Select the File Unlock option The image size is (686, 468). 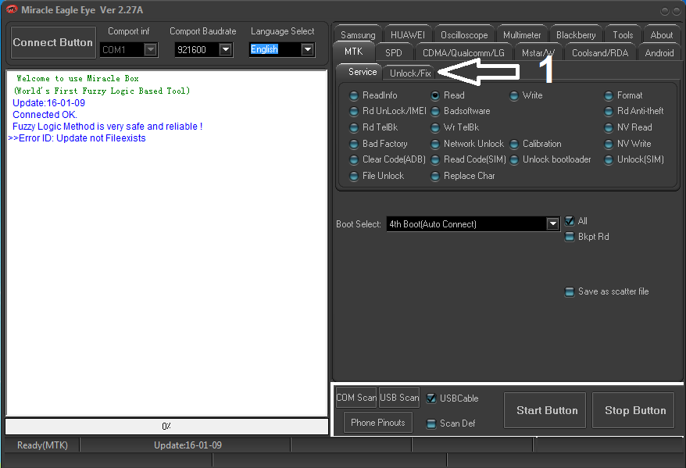click(377, 176)
